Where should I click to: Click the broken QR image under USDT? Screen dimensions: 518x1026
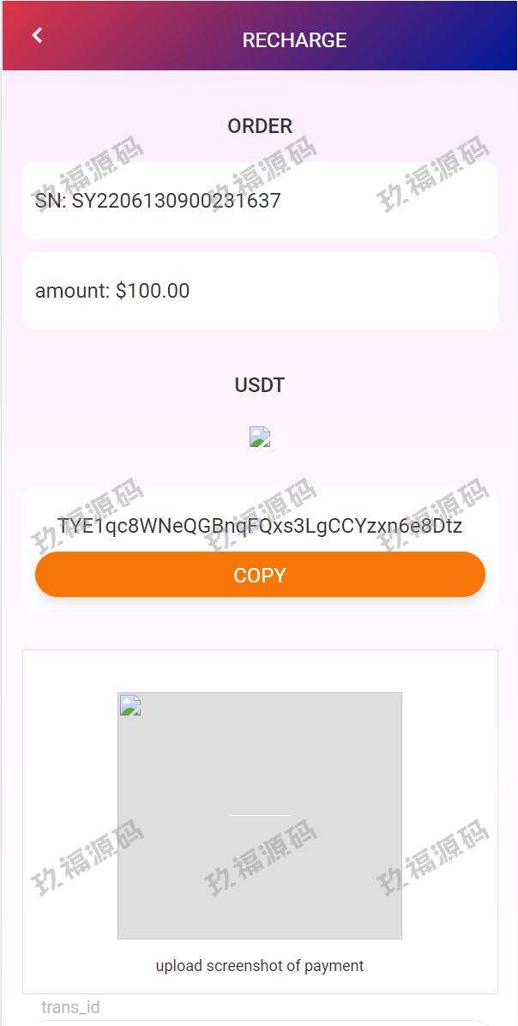click(x=260, y=438)
